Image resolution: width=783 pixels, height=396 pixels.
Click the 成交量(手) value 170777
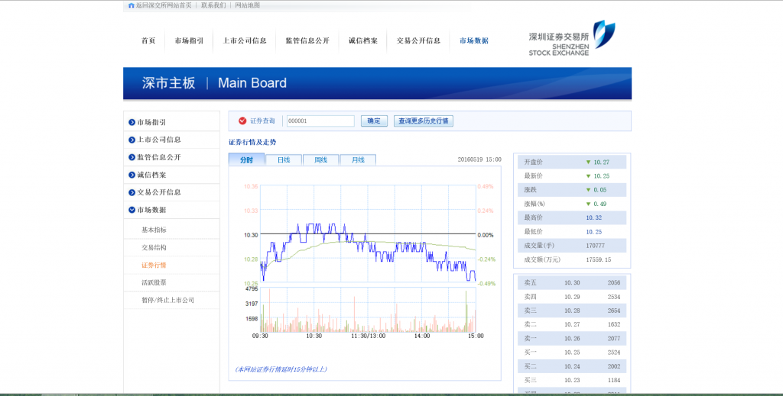pyautogui.click(x=595, y=246)
